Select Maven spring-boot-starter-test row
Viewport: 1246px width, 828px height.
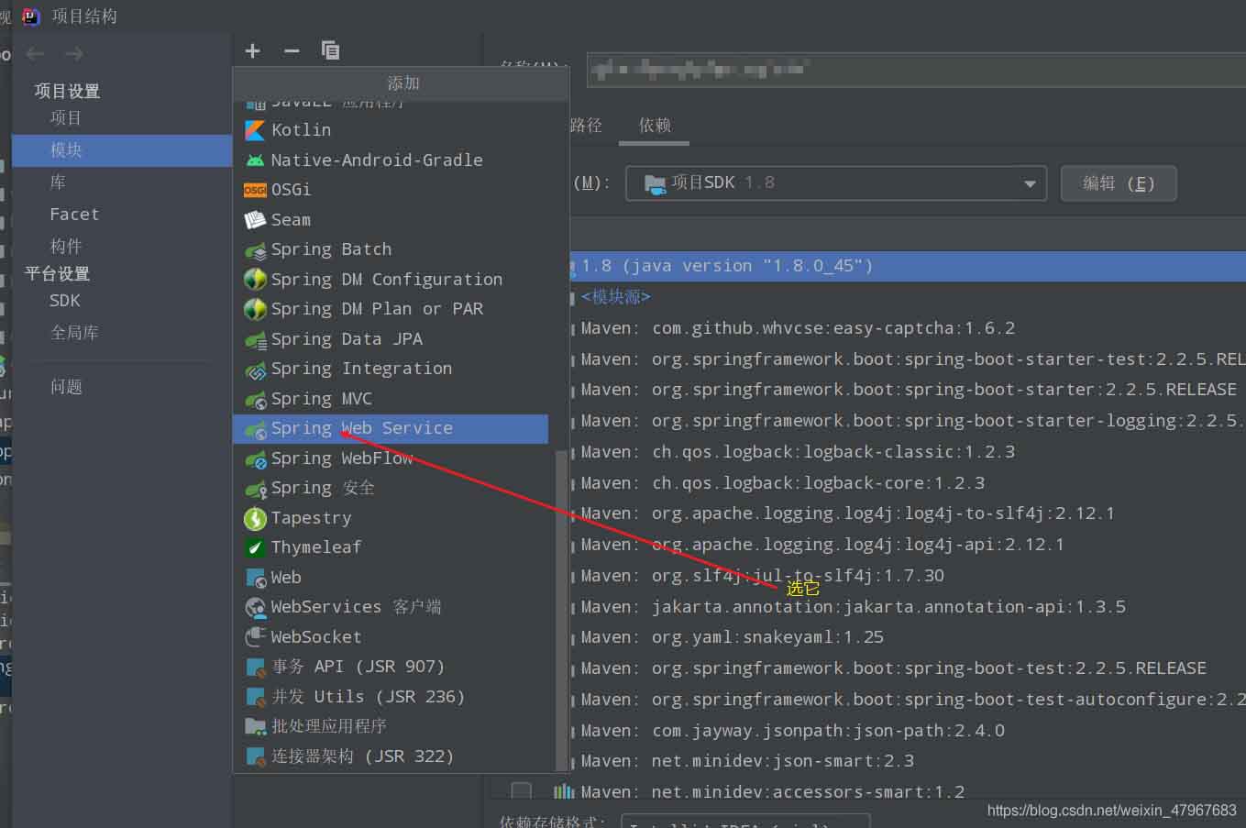tap(908, 359)
